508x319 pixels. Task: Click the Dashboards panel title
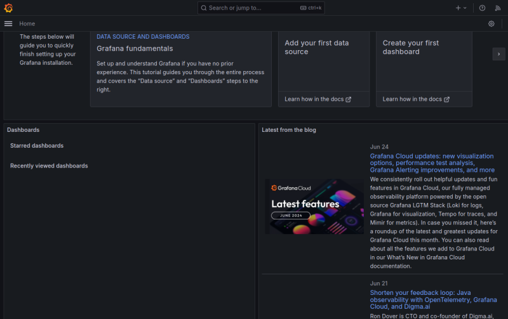tap(23, 130)
